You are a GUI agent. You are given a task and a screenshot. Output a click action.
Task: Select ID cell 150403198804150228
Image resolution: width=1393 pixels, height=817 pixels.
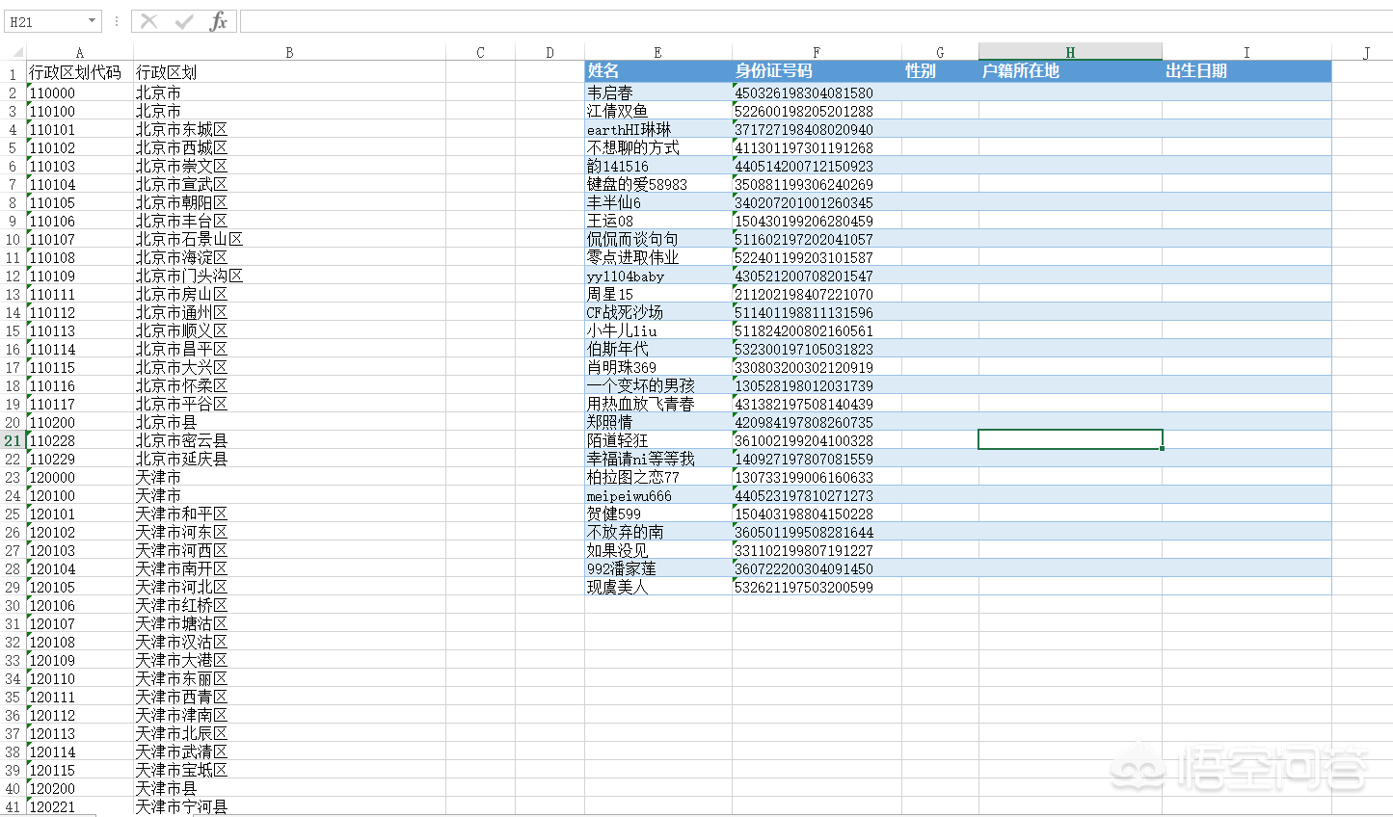click(x=817, y=514)
